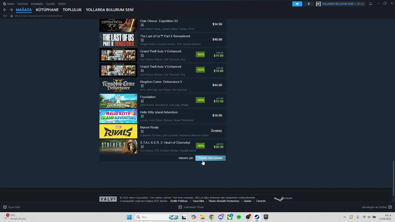Open File Explorer from the taskbar
Image resolution: width=395 pixels, height=222 pixels.
point(203,217)
